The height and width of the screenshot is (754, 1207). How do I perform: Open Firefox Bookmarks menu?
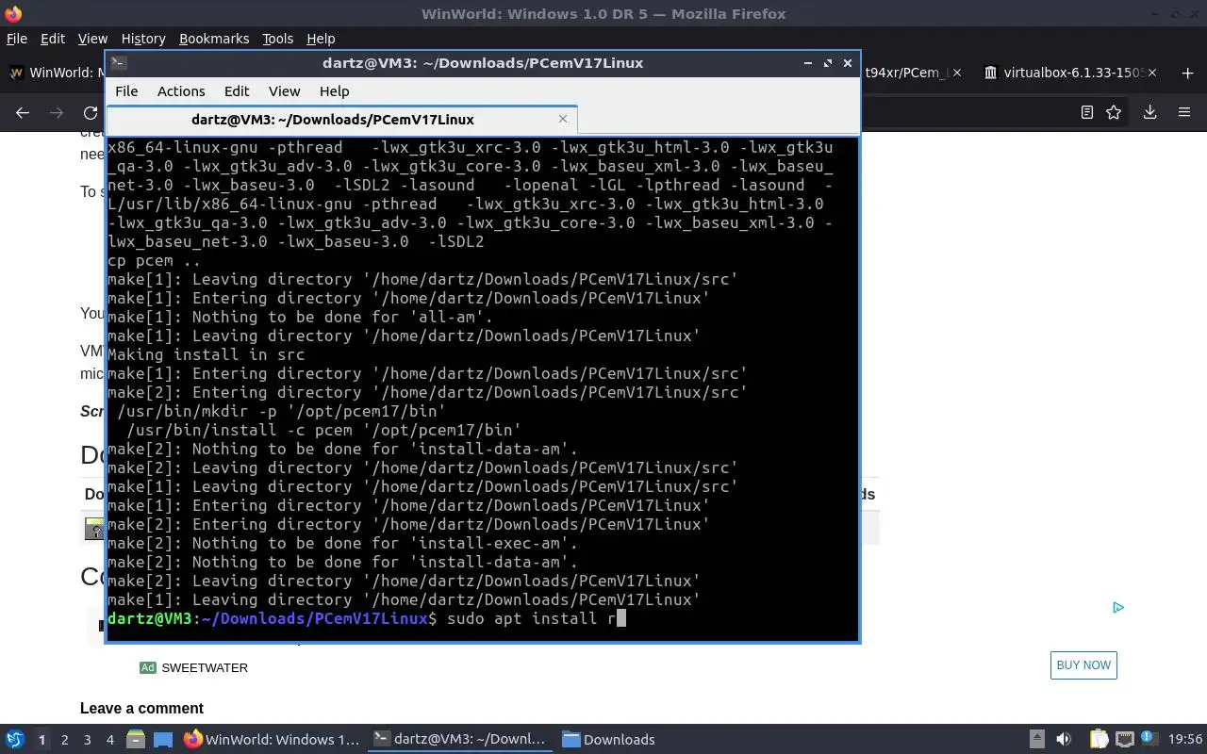tap(214, 39)
